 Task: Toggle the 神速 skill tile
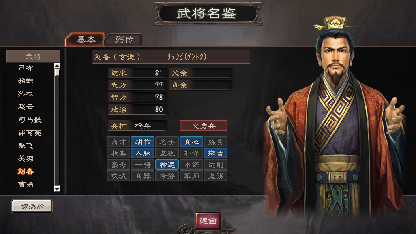pyautogui.click(x=167, y=164)
